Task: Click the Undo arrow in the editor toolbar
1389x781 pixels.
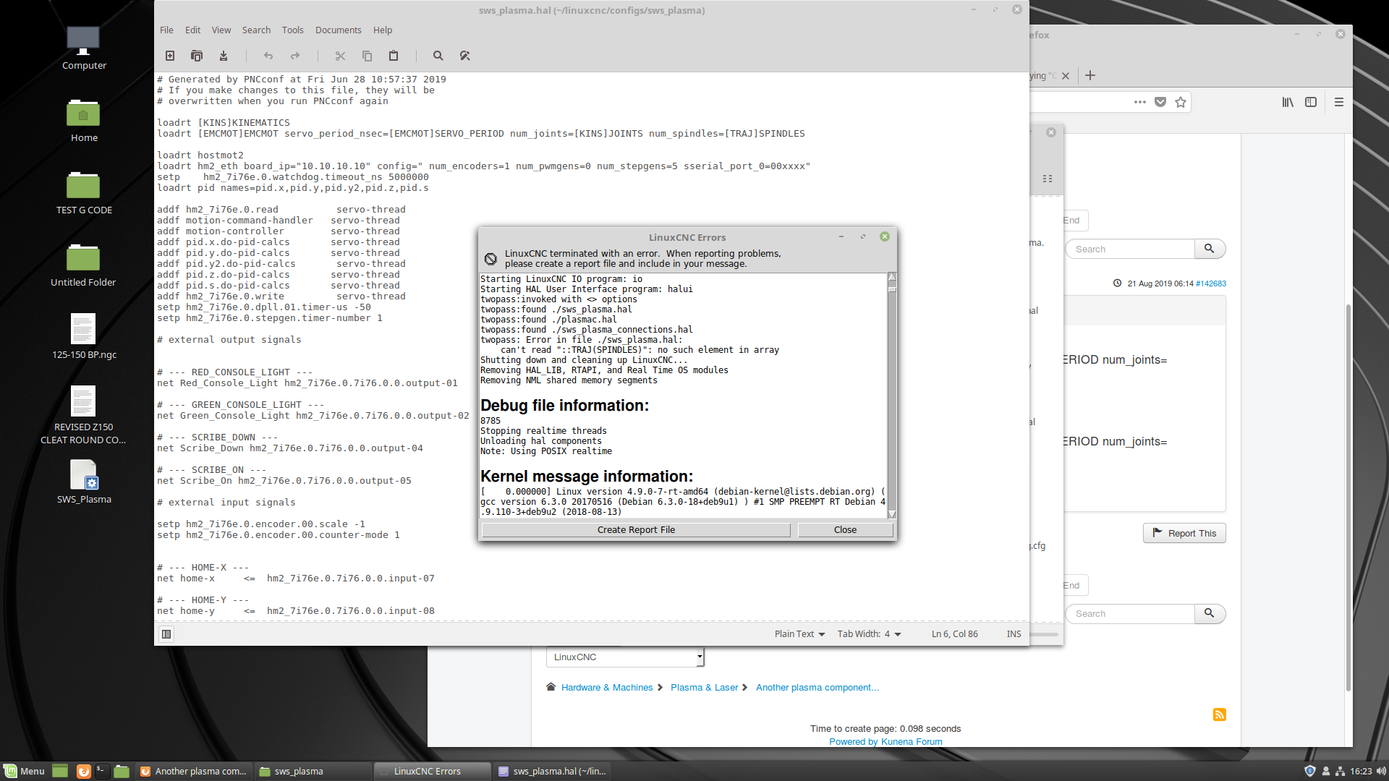Action: [x=268, y=56]
